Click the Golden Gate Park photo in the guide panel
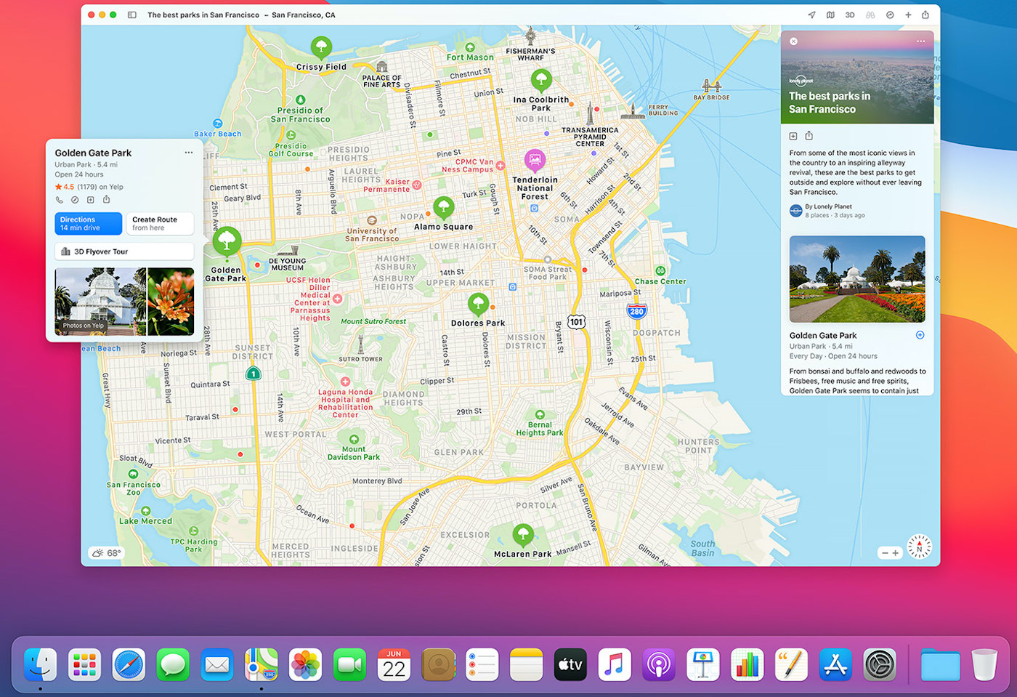 (x=857, y=279)
